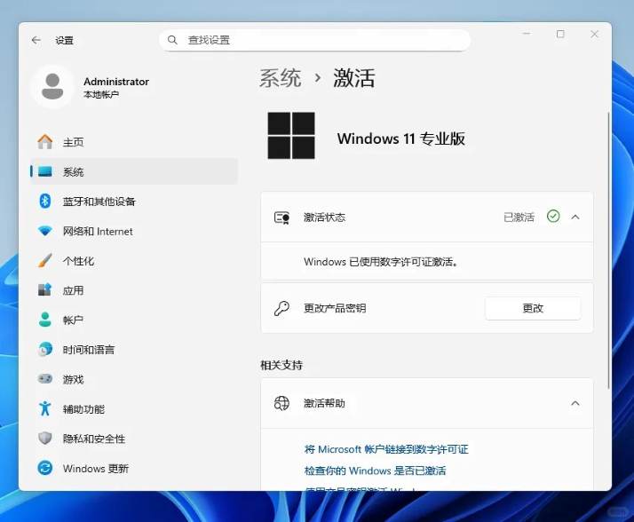This screenshot has height=522, width=634.
Task: Click the Windows 更新 sync icon
Action: tap(45, 468)
